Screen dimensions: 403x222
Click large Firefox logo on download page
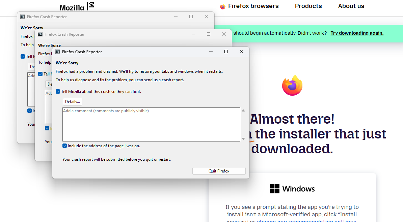coord(292,86)
